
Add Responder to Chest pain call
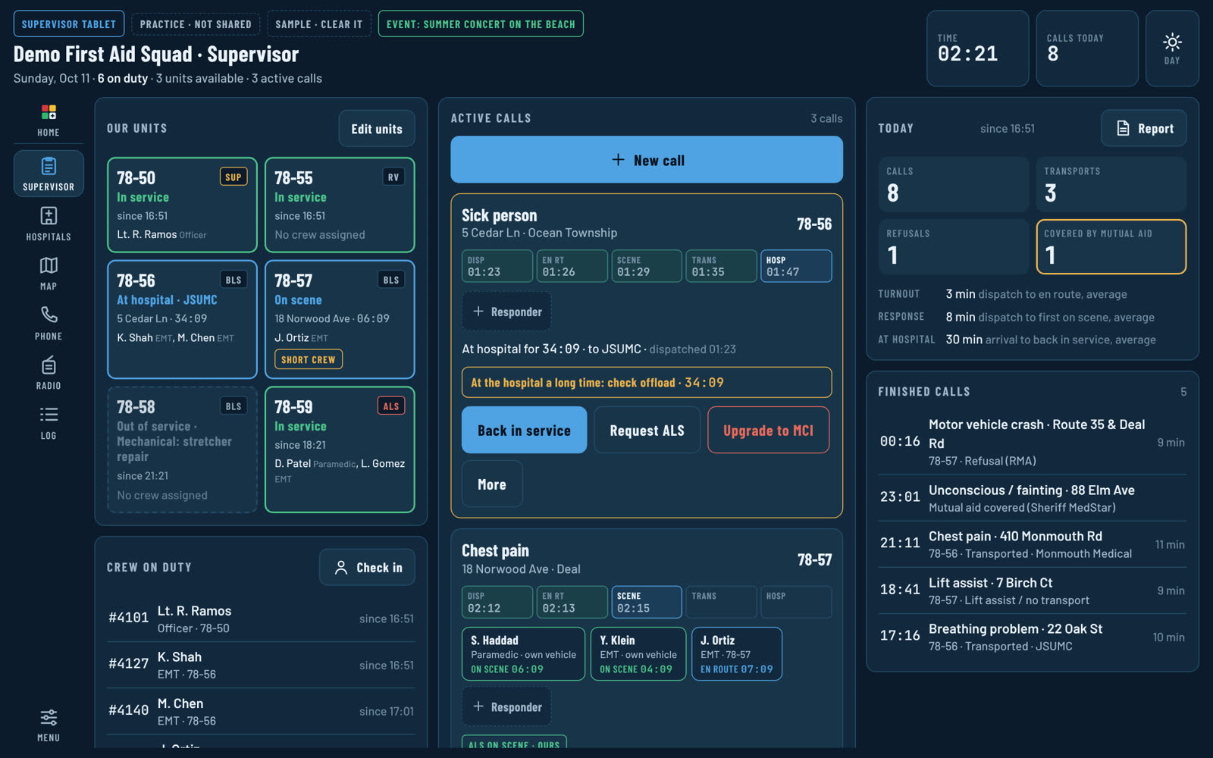[506, 706]
